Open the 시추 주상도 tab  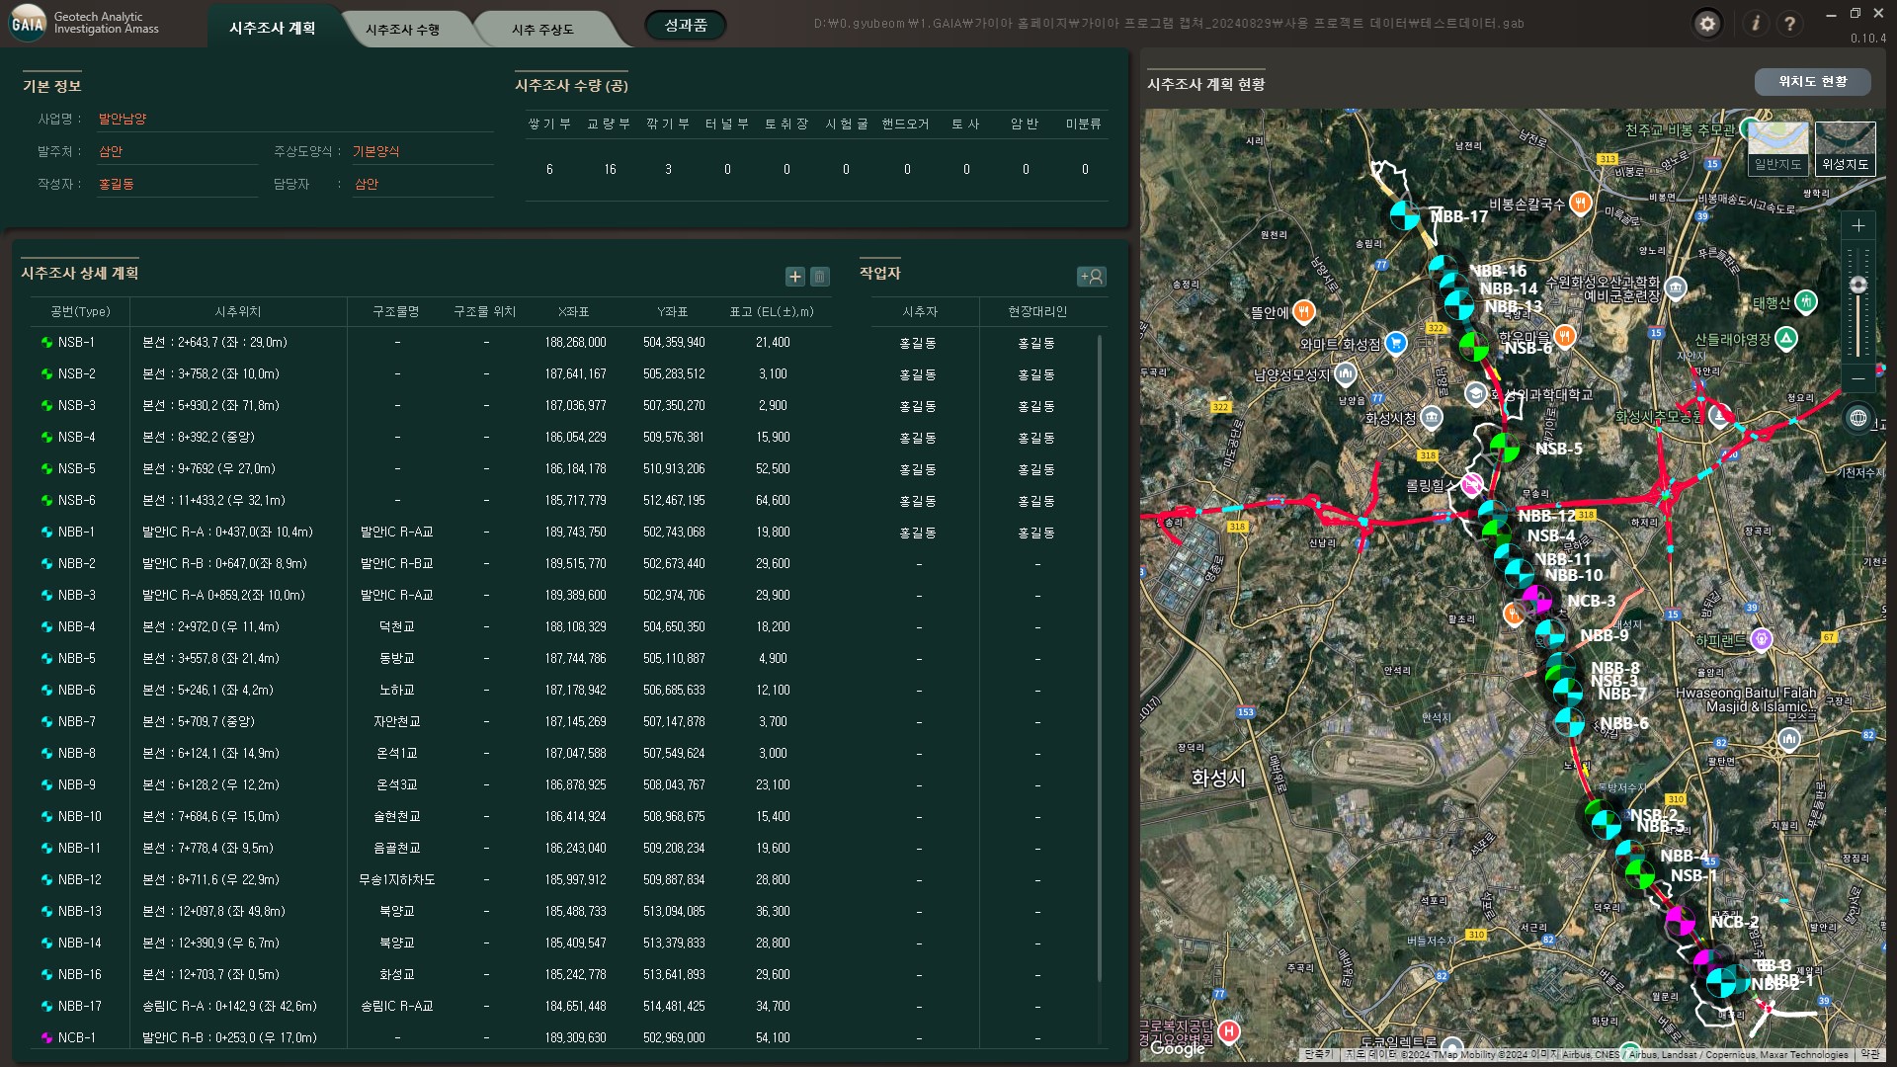click(x=542, y=30)
